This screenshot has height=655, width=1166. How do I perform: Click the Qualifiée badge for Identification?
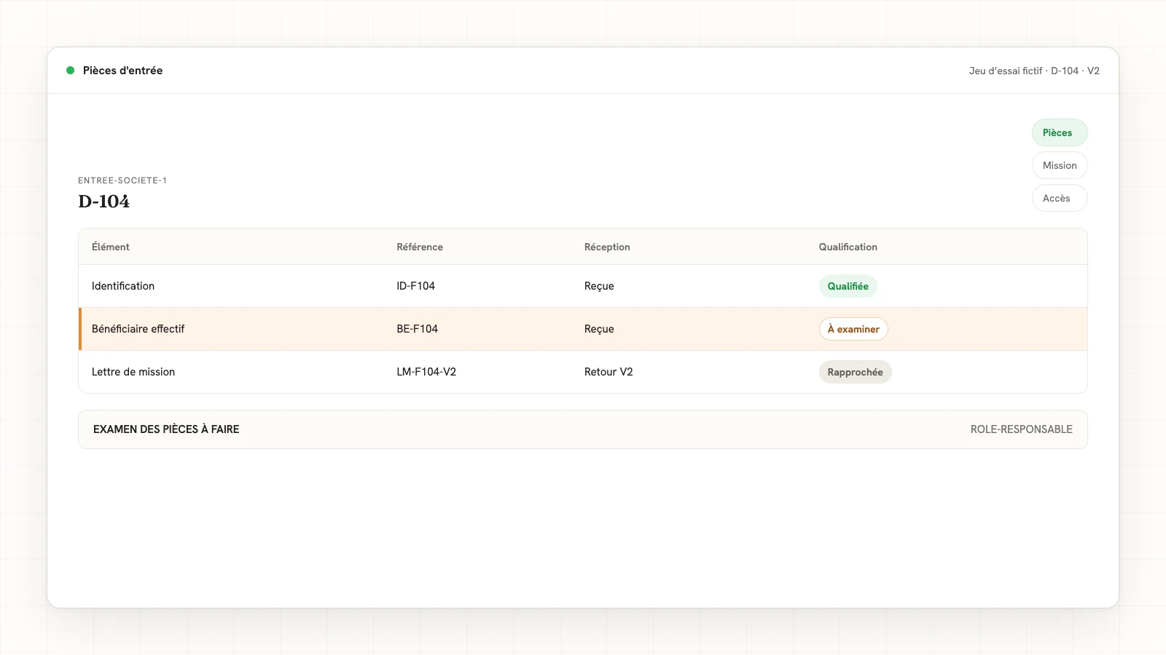848,286
